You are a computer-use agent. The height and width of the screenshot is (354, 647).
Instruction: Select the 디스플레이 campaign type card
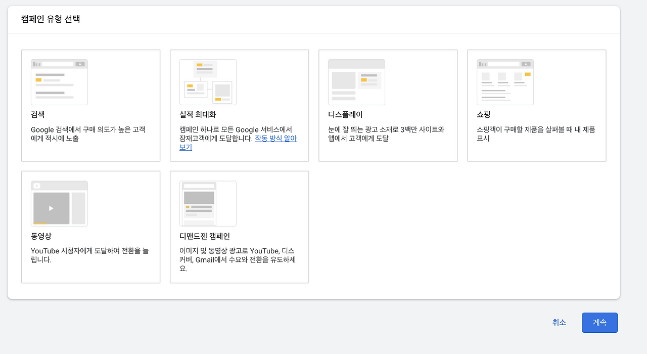[x=388, y=105]
